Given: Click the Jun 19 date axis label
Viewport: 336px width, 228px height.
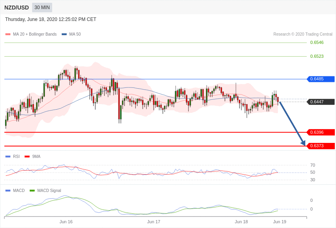Looking at the screenshot, I should coord(279,222).
